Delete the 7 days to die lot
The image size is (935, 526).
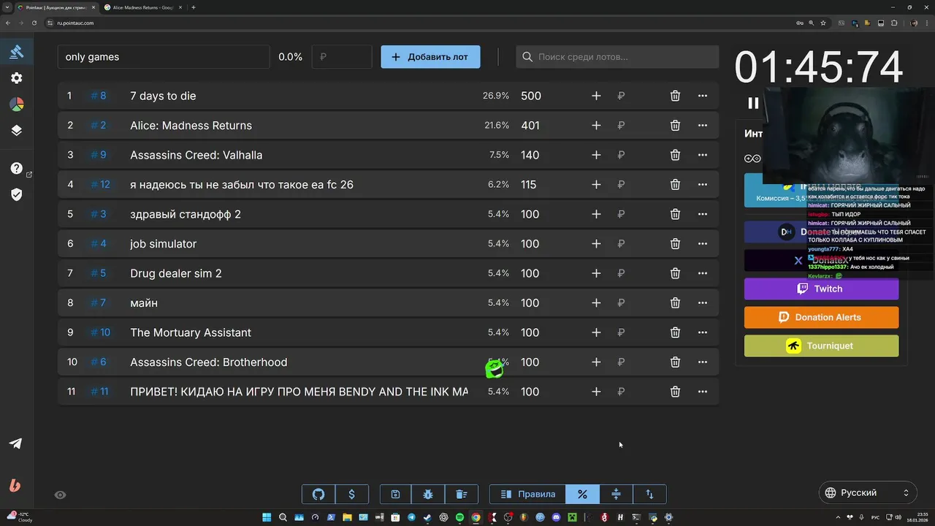pyautogui.click(x=675, y=96)
